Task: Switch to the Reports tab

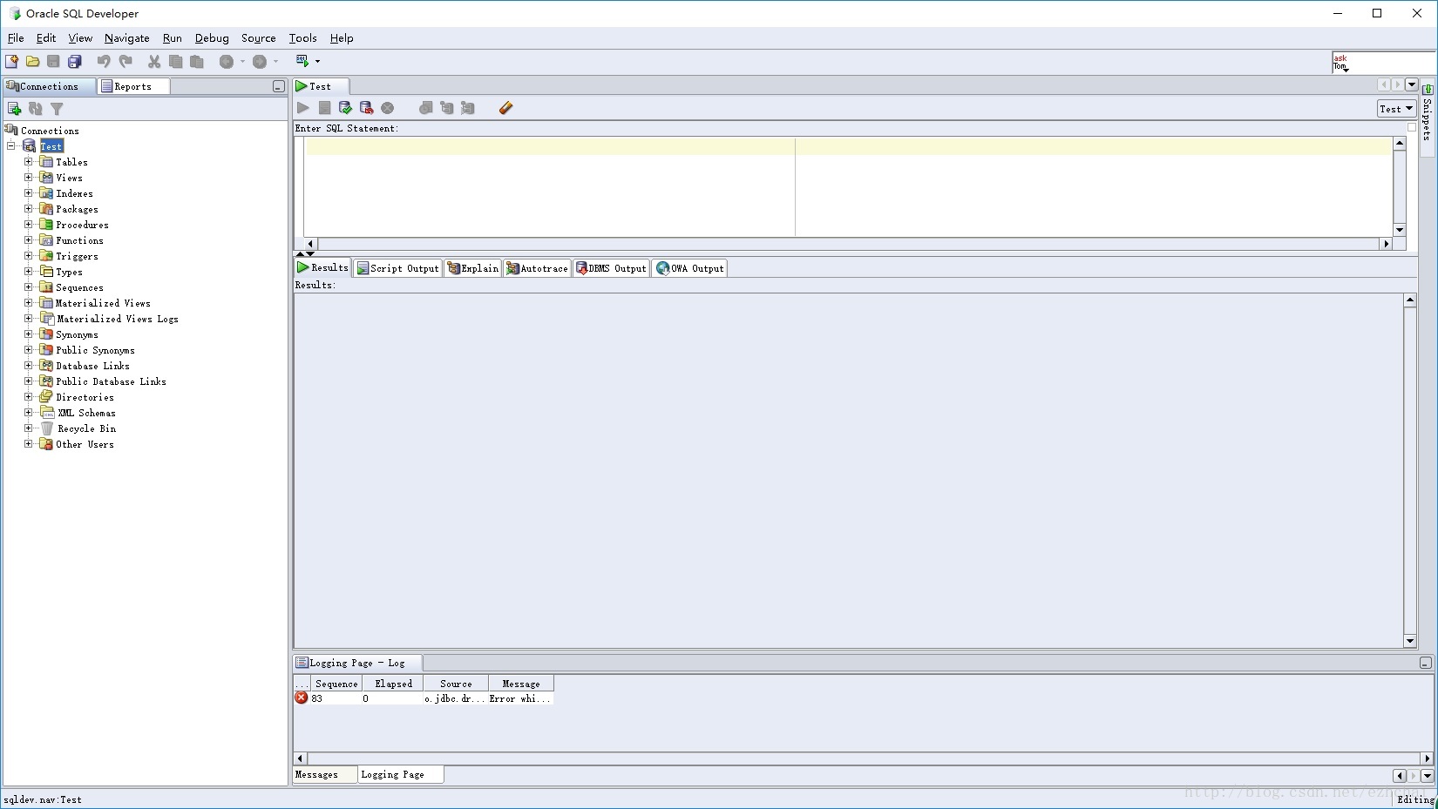Action: point(132,86)
